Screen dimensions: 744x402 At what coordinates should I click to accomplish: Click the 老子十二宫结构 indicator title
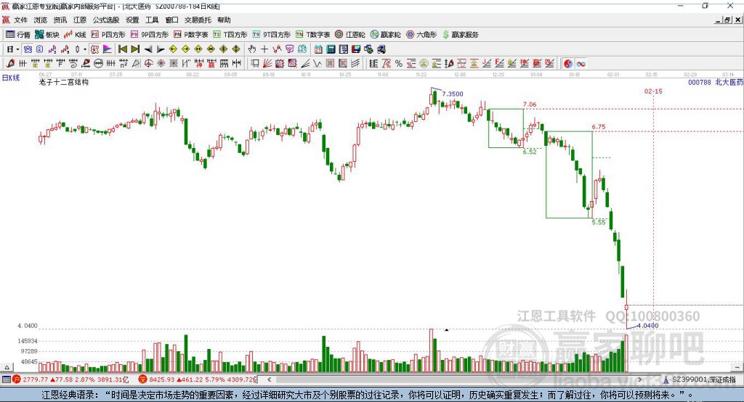64,83
